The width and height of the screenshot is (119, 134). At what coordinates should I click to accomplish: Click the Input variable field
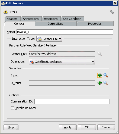(62, 75)
